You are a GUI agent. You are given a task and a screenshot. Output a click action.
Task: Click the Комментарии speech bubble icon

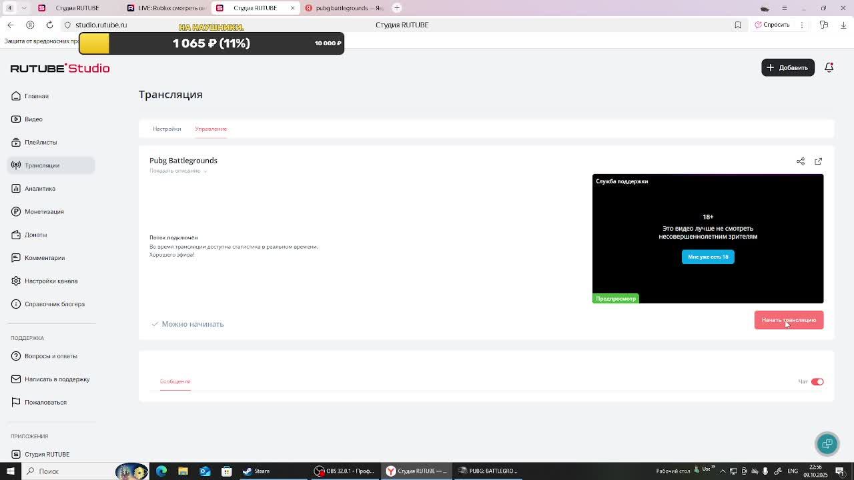(16, 258)
